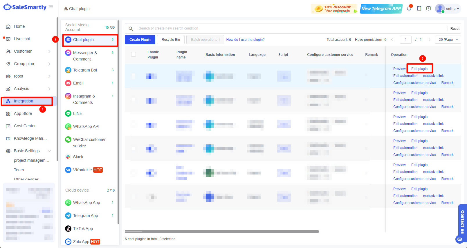This screenshot has height=248, width=467.
Task: Expand the Customer menu
Action: [x=28, y=51]
